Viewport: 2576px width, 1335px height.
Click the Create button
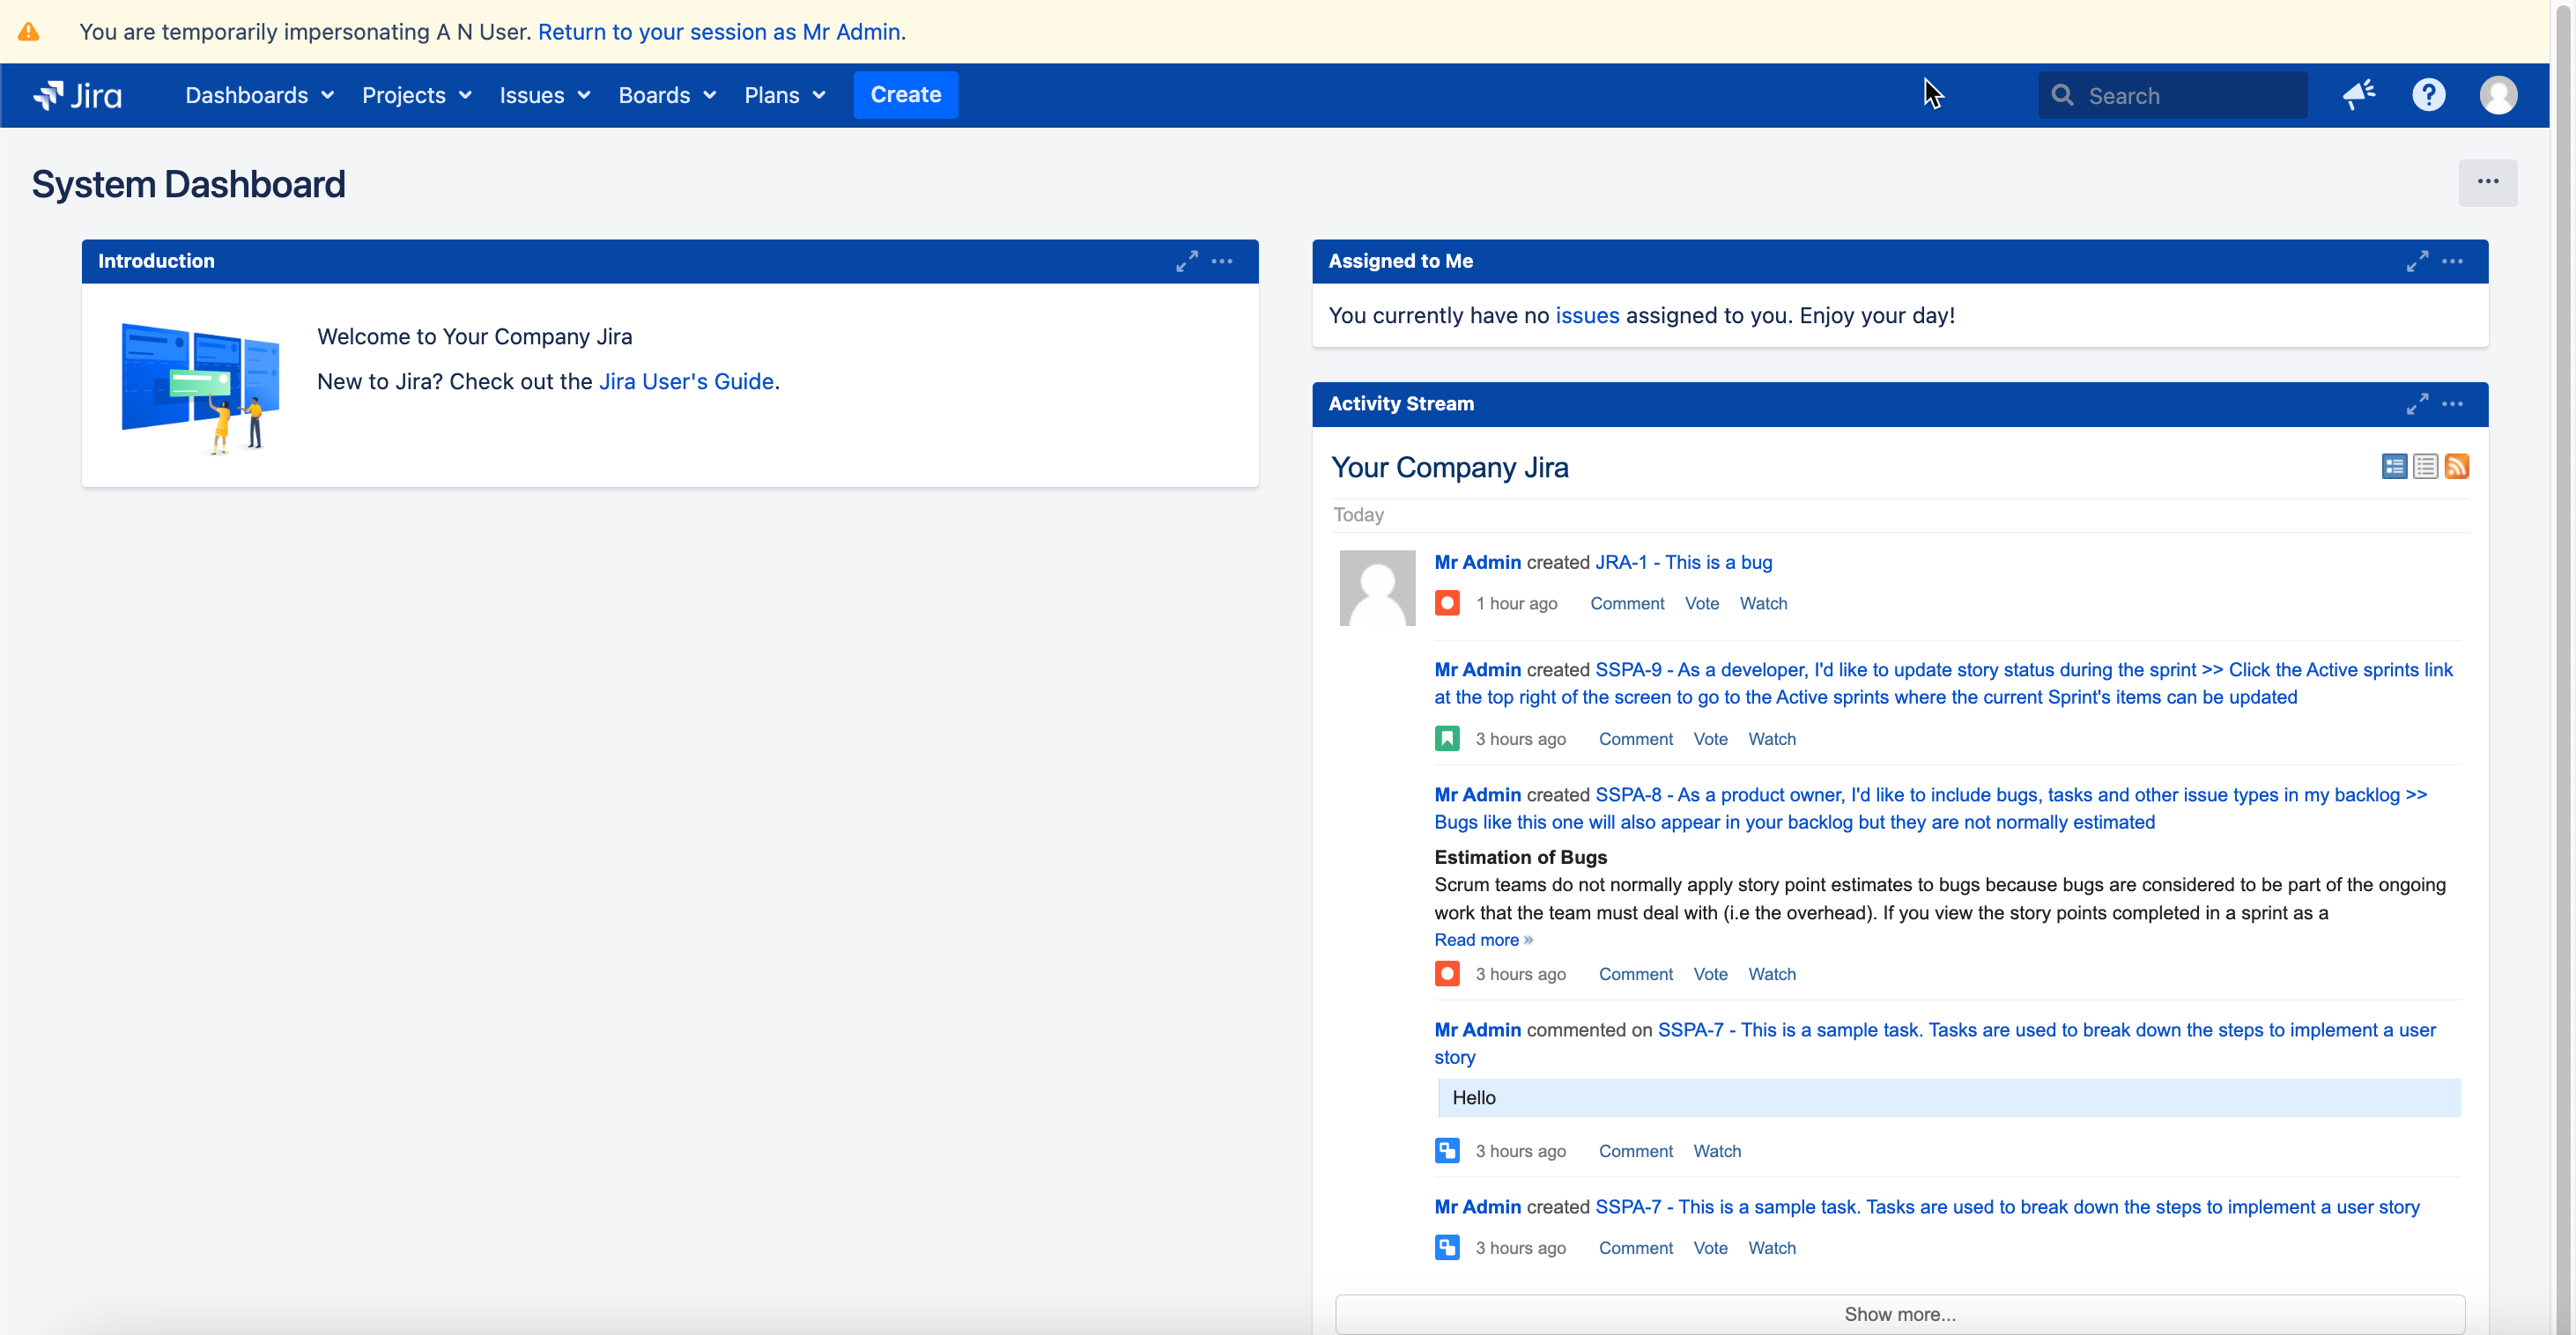tap(906, 93)
